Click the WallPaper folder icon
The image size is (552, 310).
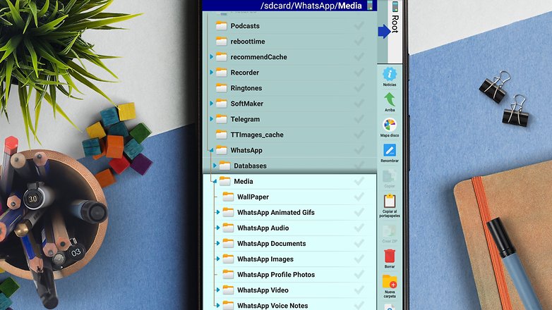pyautogui.click(x=228, y=197)
